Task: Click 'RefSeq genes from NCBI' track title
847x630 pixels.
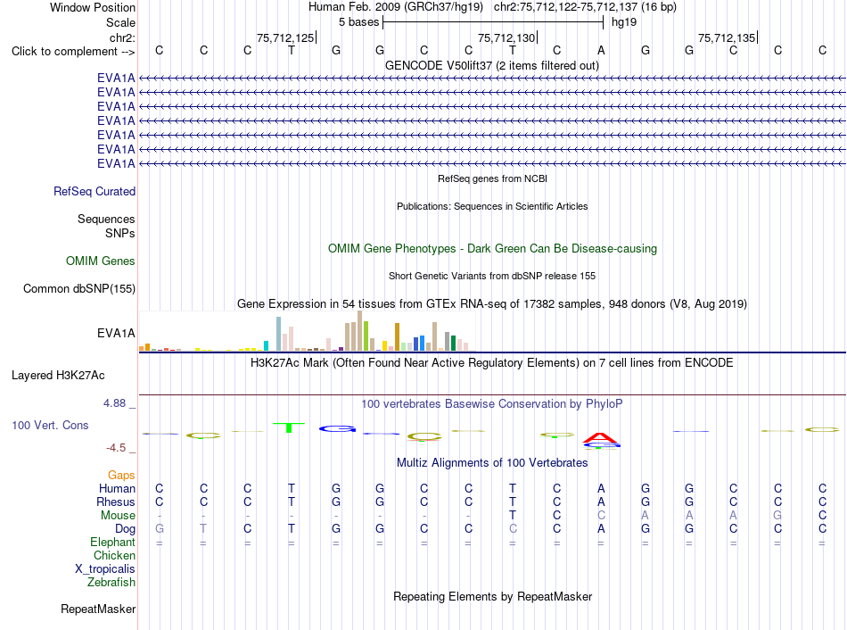Action: tap(492, 178)
